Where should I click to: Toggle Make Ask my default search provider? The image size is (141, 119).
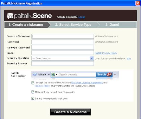coord(33,92)
